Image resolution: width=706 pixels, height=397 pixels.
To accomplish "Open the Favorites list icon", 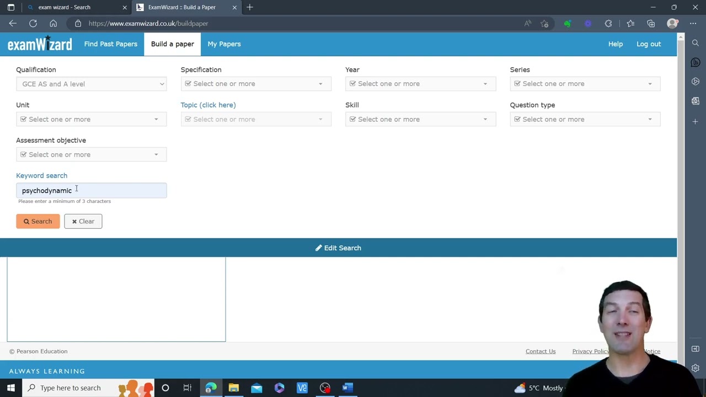I will click(x=630, y=24).
